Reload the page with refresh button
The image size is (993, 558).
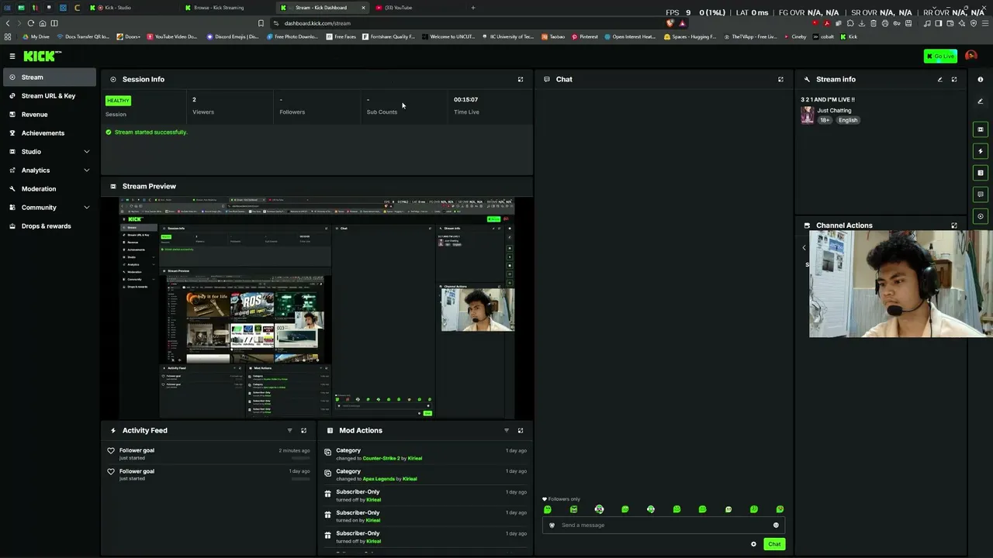pos(31,23)
